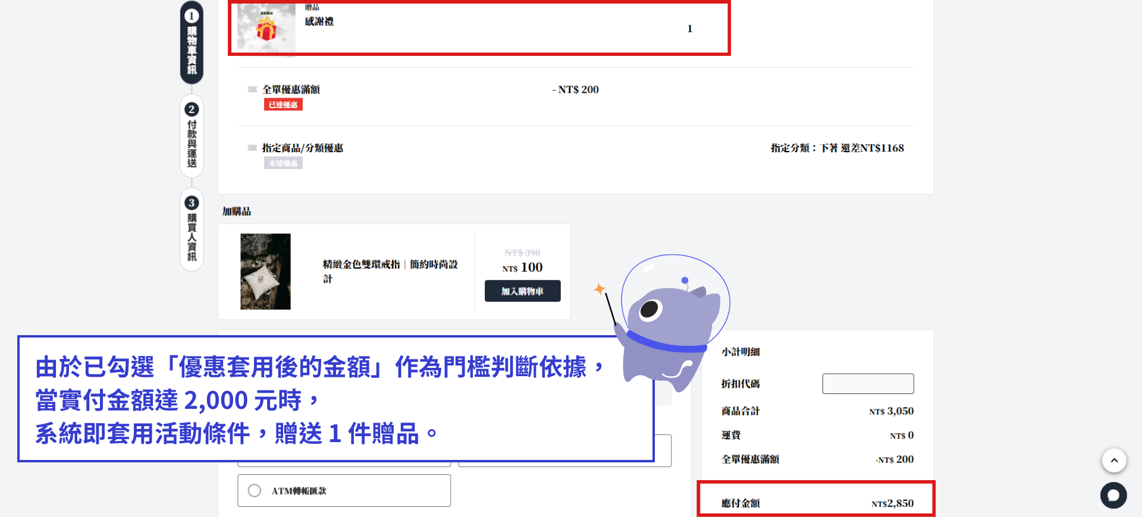Click the 運費 NT$ 0 shipping amount
The width and height of the screenshot is (1142, 517).
(x=902, y=436)
